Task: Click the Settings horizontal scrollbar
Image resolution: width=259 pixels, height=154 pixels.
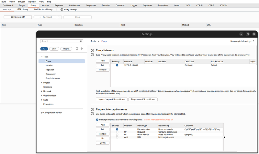Action: [x=163, y=151]
